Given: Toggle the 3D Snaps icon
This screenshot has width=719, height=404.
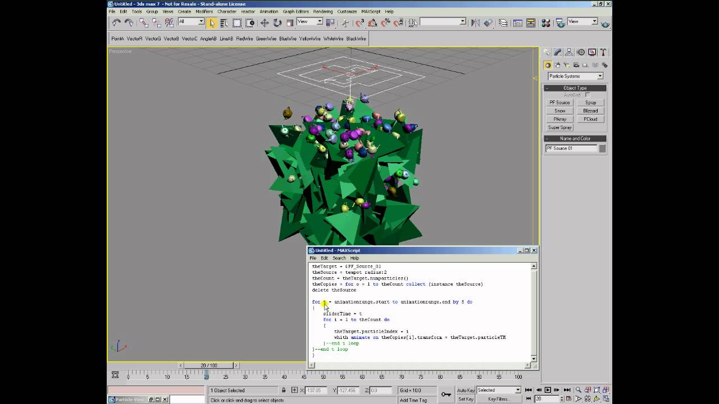Looking at the screenshot, I should pos(359,23).
